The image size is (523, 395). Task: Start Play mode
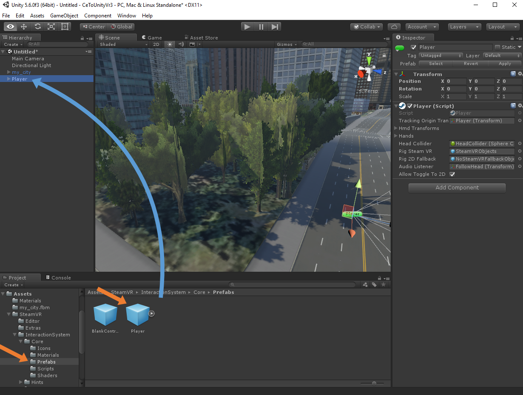(x=247, y=27)
